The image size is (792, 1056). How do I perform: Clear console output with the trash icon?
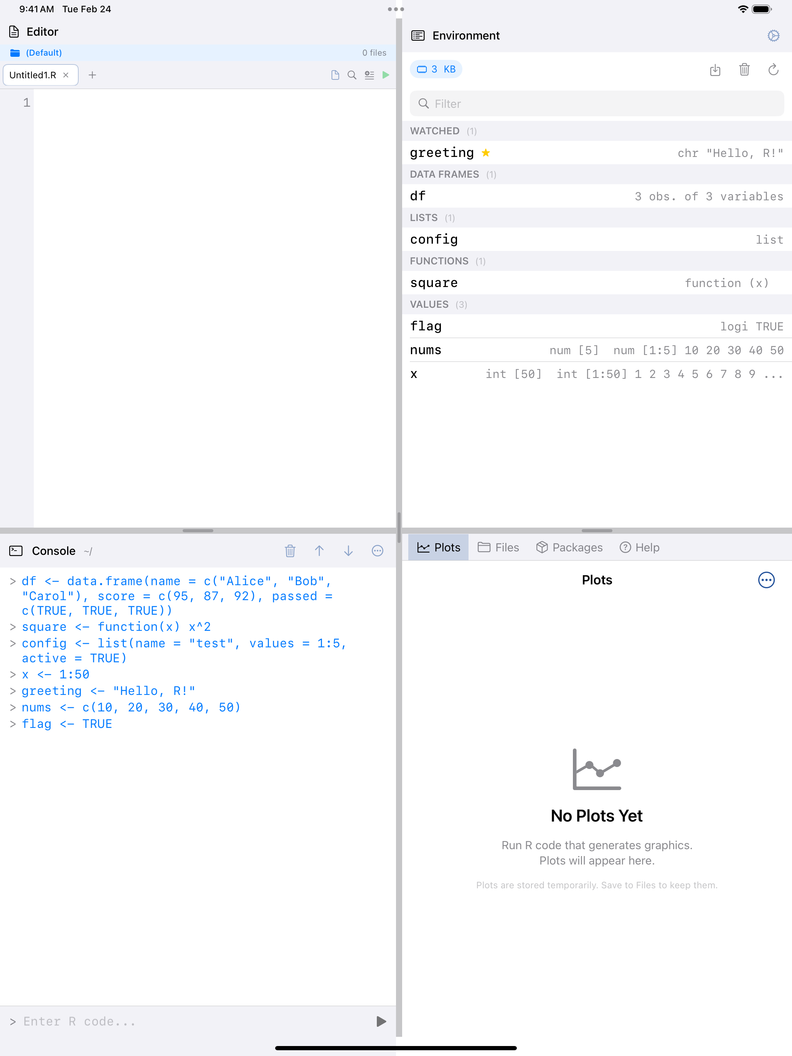[x=290, y=550]
